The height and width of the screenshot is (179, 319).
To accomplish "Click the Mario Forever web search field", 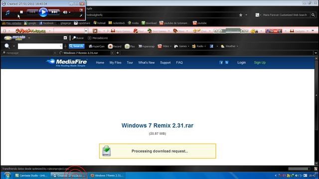I will coord(285,15).
